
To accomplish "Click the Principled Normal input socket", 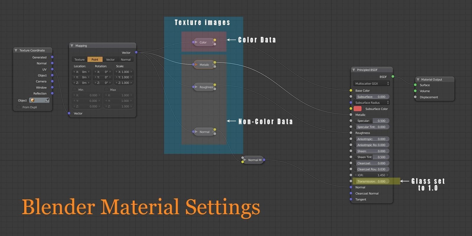I will [351, 187].
